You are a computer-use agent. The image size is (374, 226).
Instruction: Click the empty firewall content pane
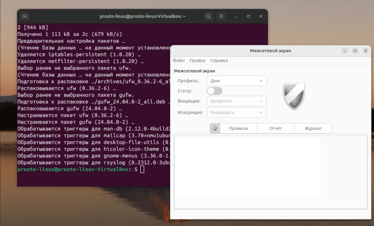(x=271, y=172)
